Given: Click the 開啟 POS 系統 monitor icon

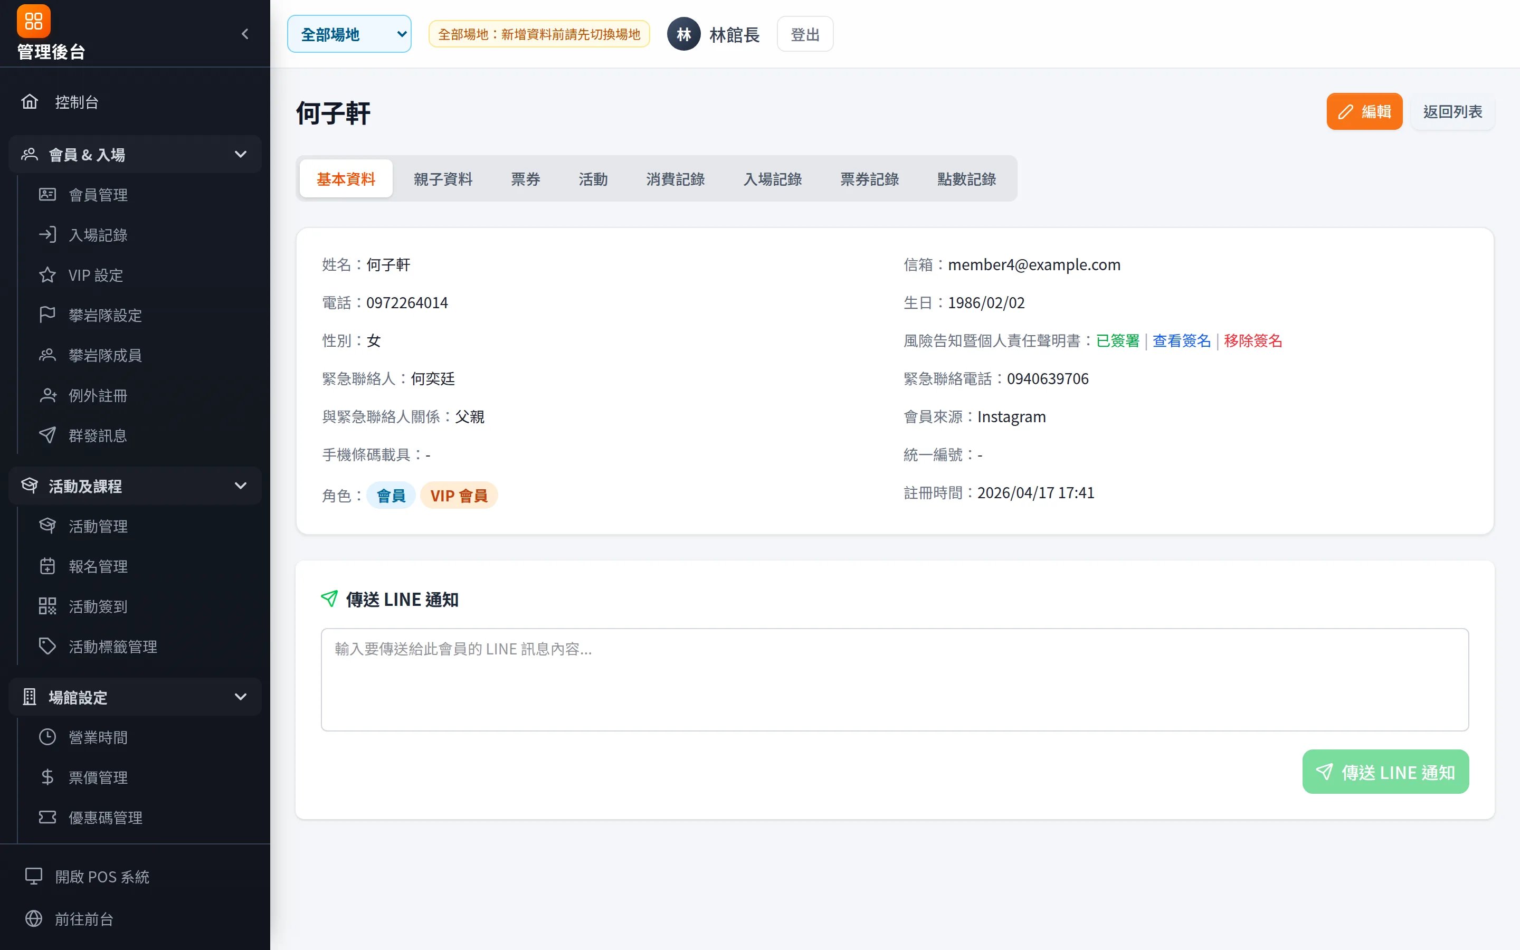Looking at the screenshot, I should tap(33, 877).
